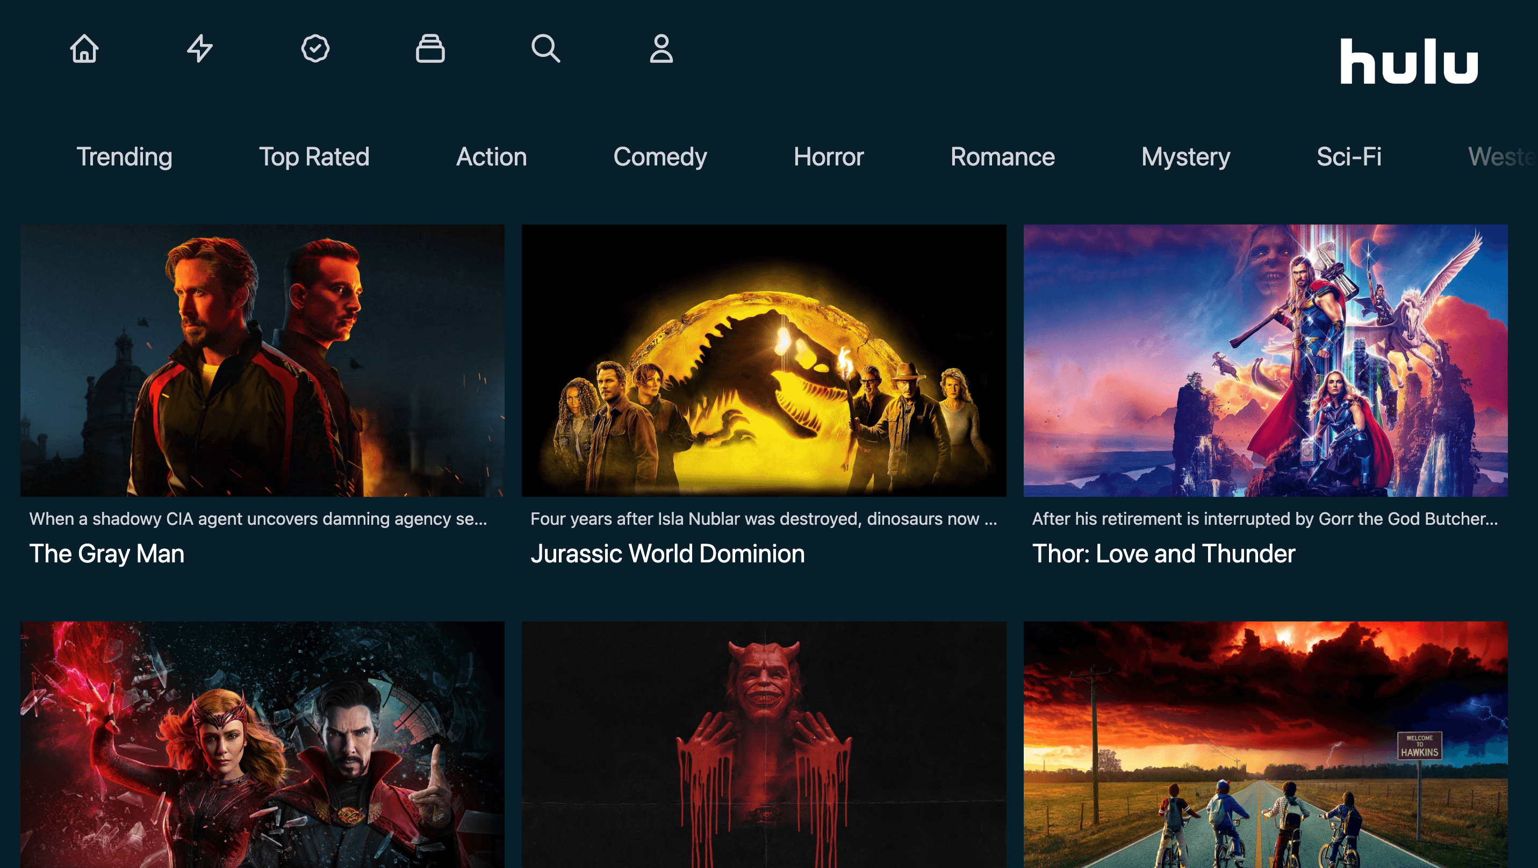Click the verified checkmark badge icon
This screenshot has width=1538, height=868.
click(x=315, y=48)
